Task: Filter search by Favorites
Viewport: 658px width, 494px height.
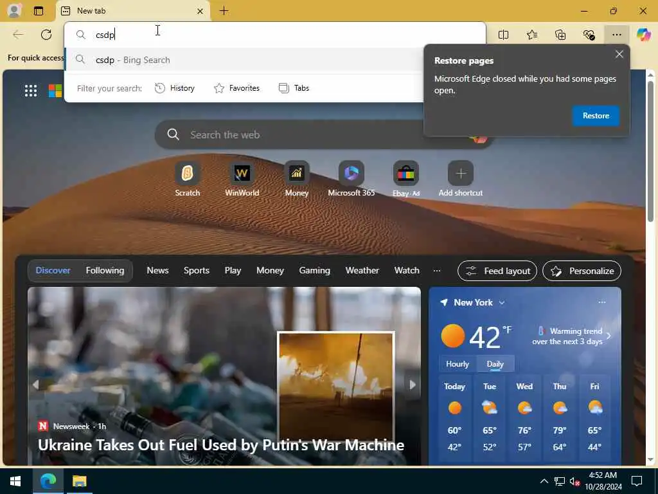Action: pyautogui.click(x=237, y=88)
